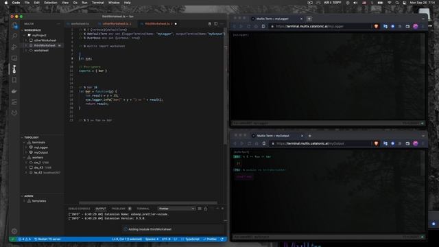Switch to the TERMINAL panel tab
The height and width of the screenshot is (247, 439).
point(143,209)
